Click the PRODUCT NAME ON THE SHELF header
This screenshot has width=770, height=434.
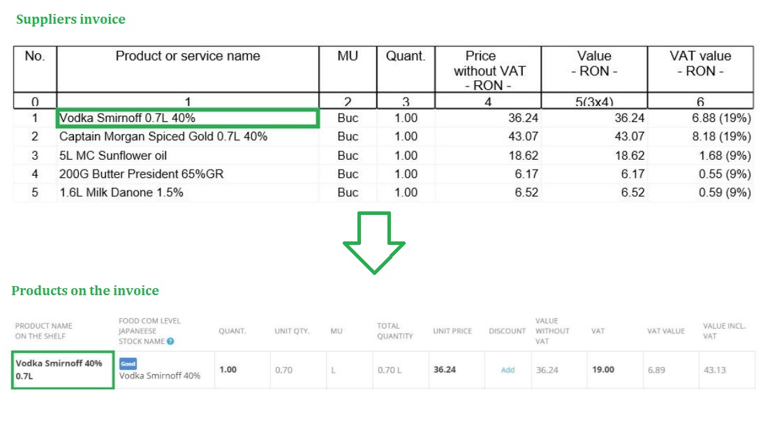click(44, 331)
